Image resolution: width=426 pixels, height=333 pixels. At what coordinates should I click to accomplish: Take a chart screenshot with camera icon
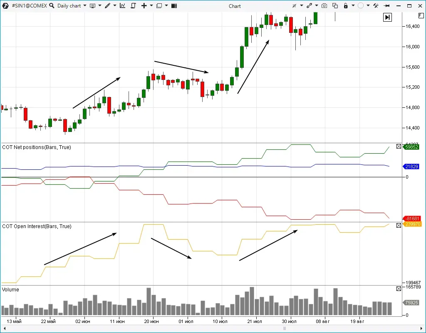point(324,6)
